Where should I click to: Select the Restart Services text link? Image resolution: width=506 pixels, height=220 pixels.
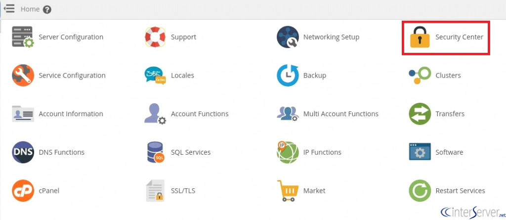[x=460, y=191]
